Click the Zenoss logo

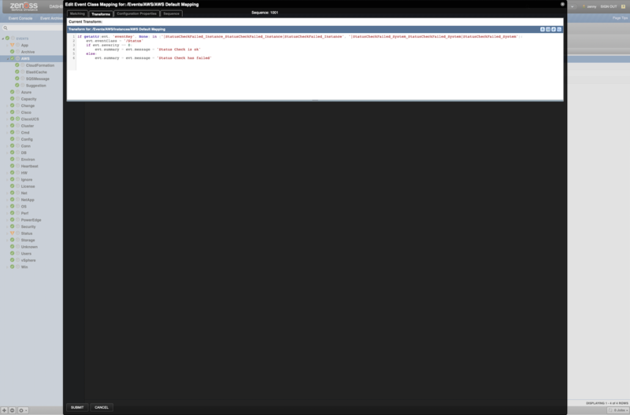[24, 6]
